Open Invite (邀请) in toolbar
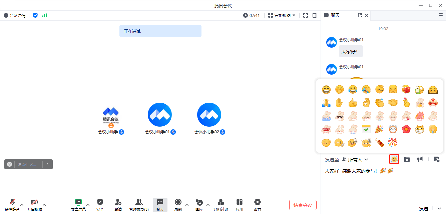The width and height of the screenshot is (446, 214). coord(118,205)
